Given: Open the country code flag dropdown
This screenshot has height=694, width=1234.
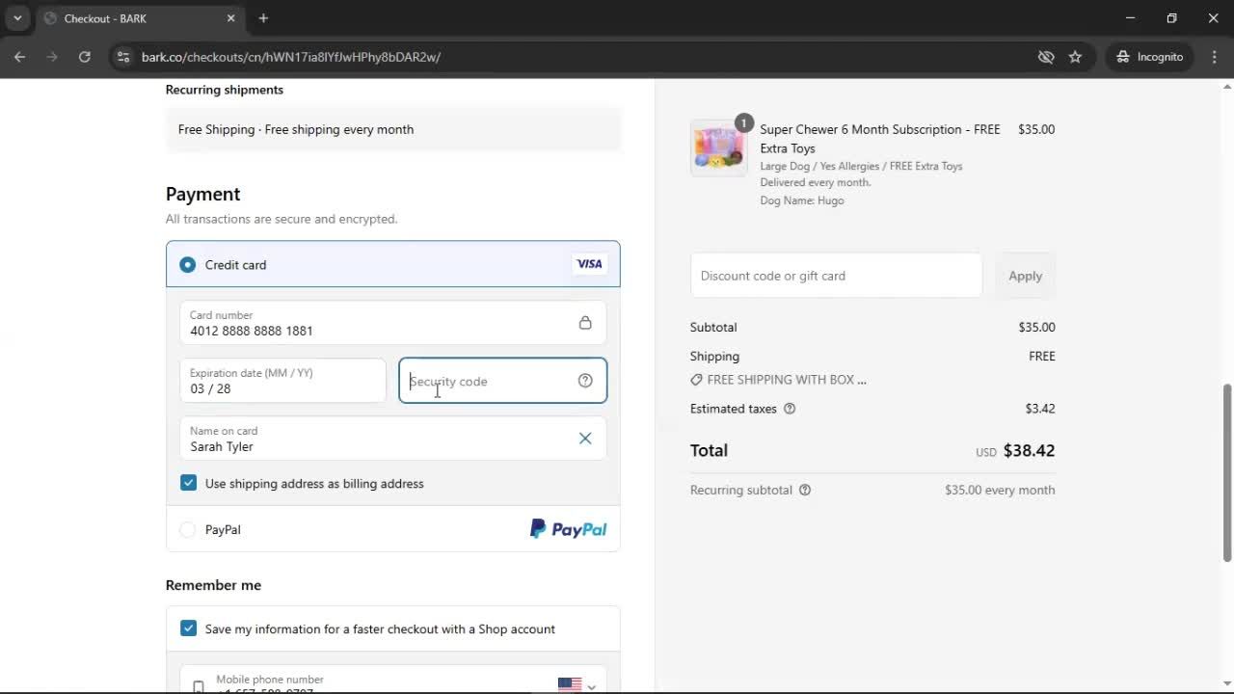Looking at the screenshot, I should coord(577,685).
